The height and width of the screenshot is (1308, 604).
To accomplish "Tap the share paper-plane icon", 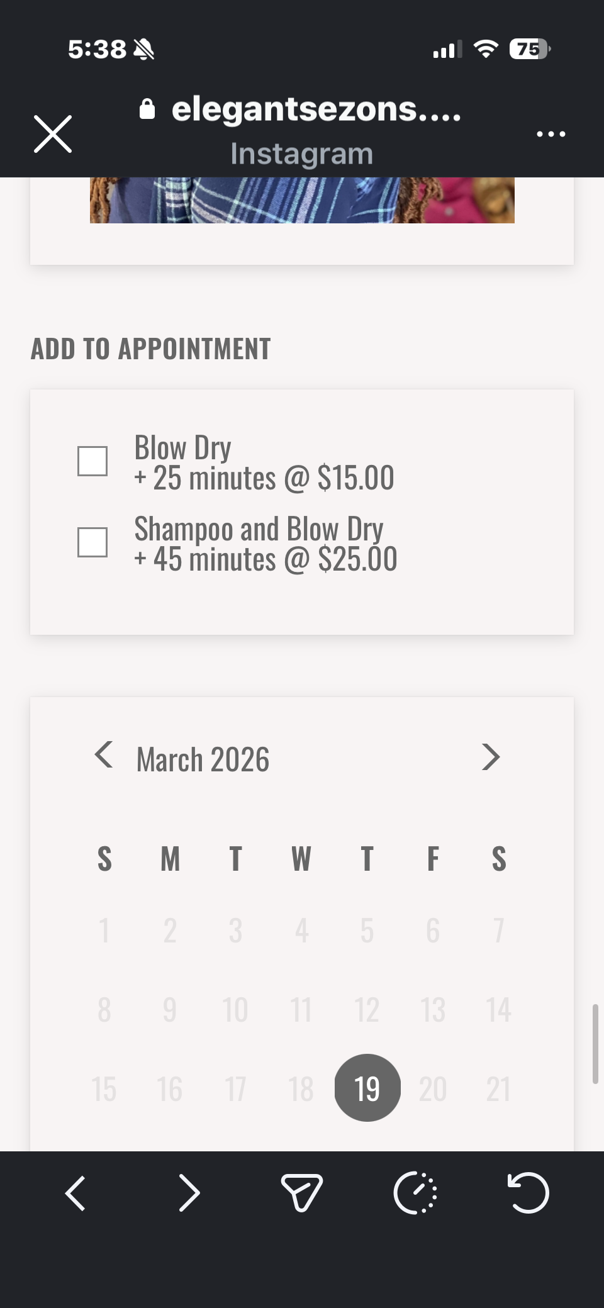I will 302,1193.
